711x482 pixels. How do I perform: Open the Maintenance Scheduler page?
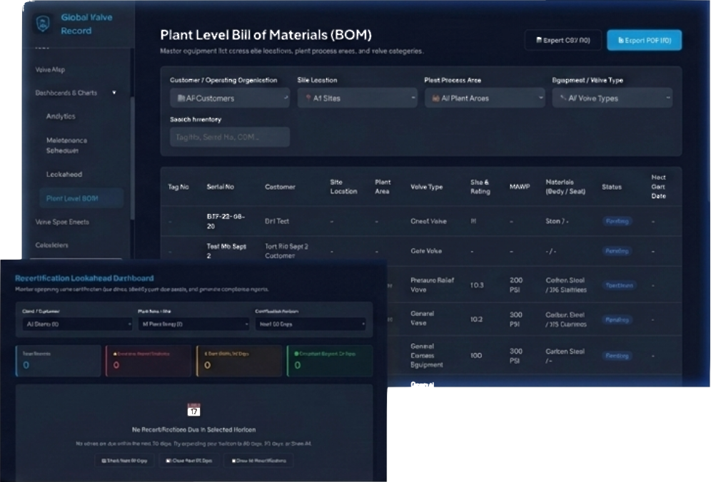66,145
